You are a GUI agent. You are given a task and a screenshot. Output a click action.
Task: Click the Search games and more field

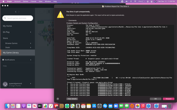[18, 18]
